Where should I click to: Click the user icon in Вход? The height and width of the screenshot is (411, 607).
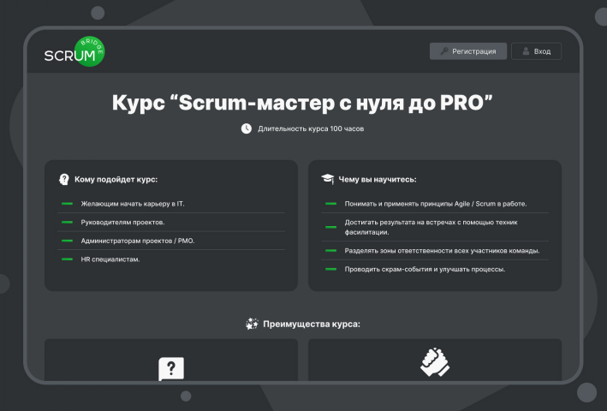[526, 51]
